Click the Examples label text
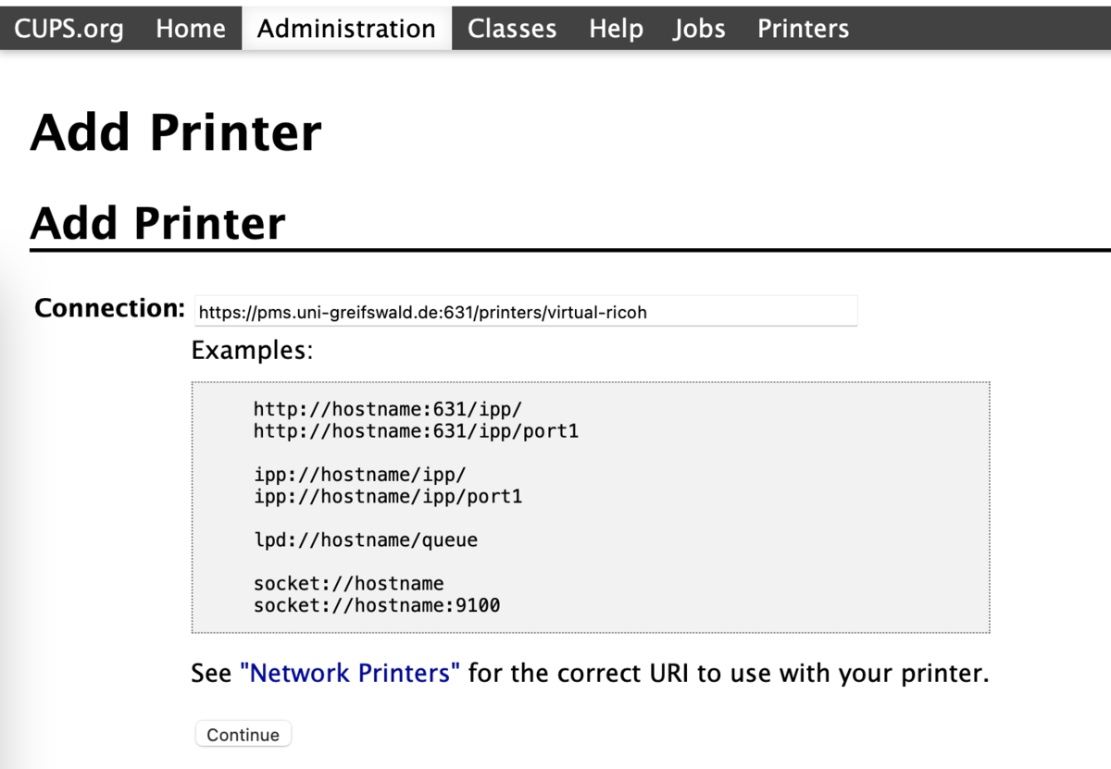This screenshot has width=1111, height=769. (x=252, y=351)
